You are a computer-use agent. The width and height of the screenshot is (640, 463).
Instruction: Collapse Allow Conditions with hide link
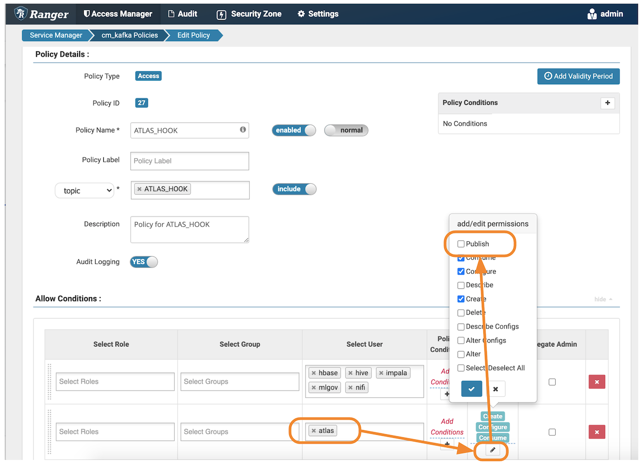(603, 299)
